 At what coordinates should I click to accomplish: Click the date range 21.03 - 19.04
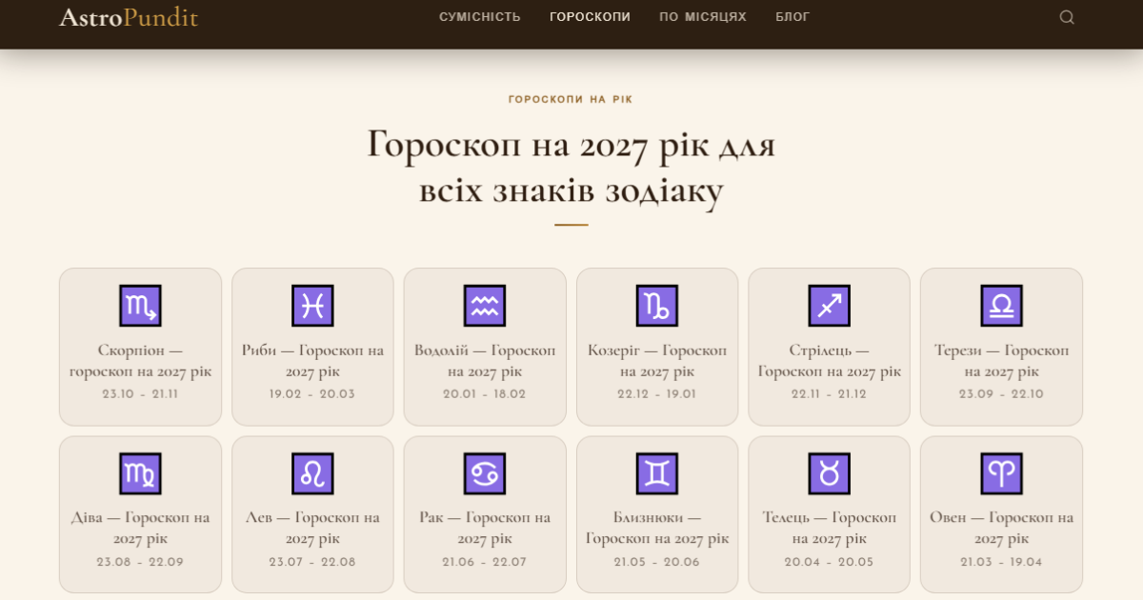point(1001,562)
